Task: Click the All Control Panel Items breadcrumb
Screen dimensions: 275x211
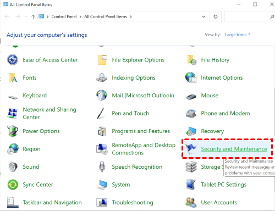Action: tap(106, 16)
